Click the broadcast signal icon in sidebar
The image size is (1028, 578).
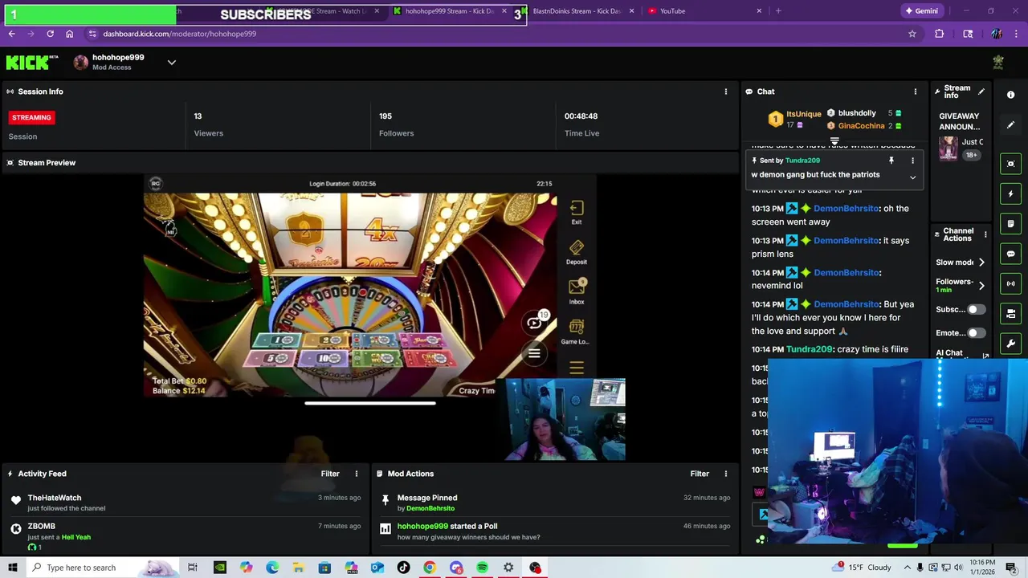click(x=1010, y=283)
